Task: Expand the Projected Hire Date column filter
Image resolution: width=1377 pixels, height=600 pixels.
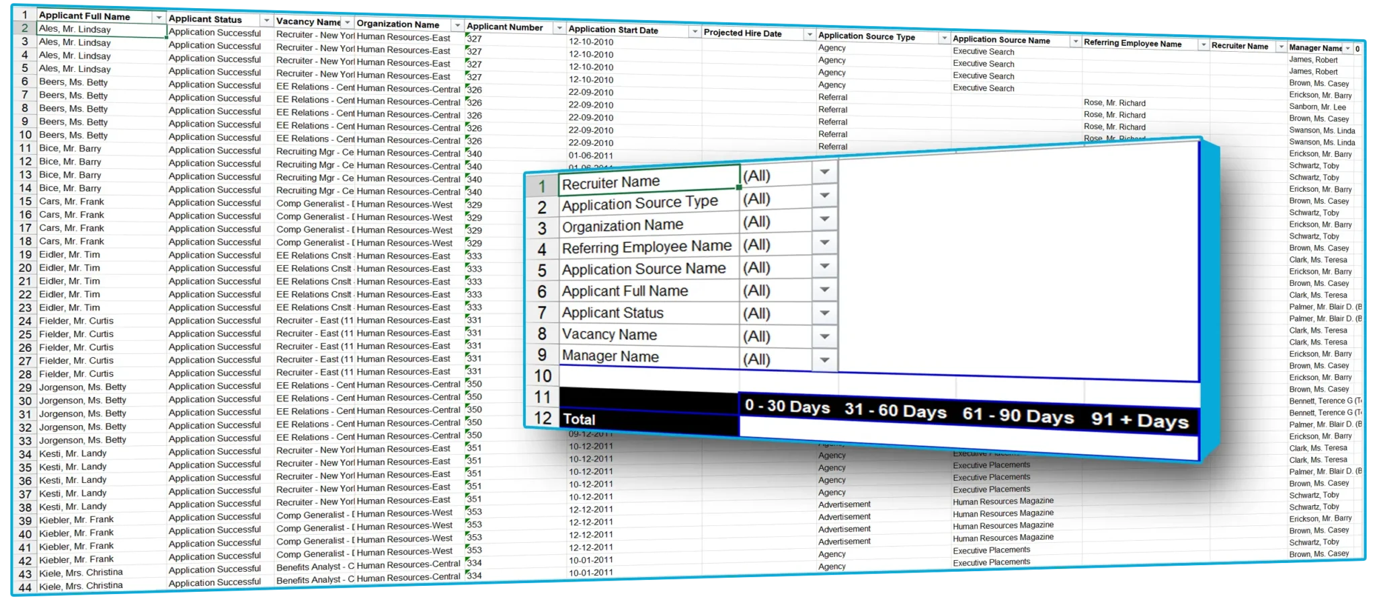Action: (810, 35)
